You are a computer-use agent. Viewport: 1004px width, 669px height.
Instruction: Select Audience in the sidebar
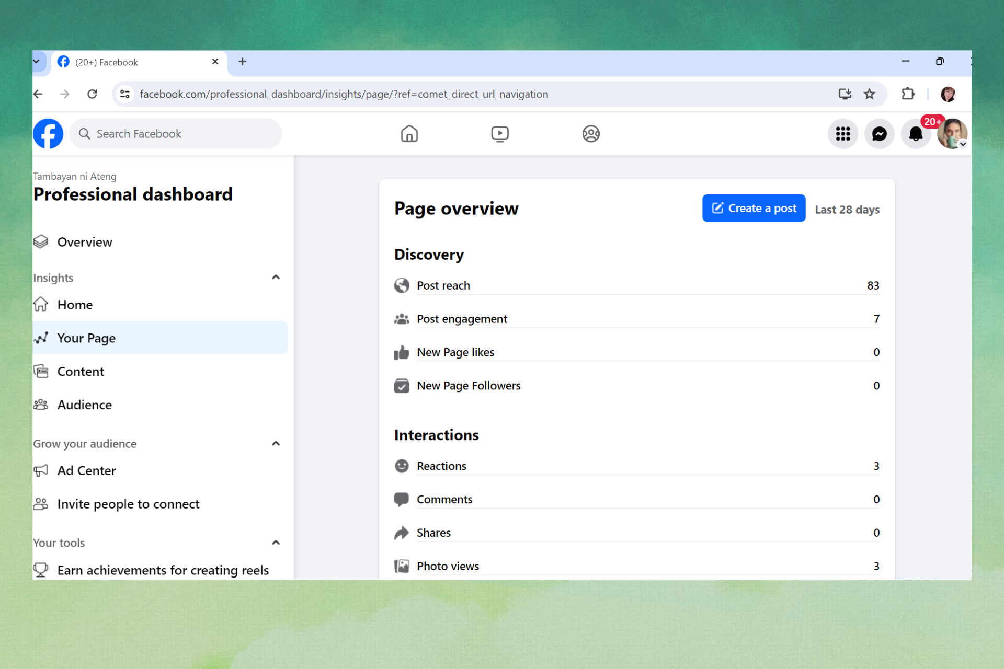(x=84, y=405)
